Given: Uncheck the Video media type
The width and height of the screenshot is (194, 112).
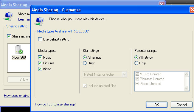Looking at the screenshot, I should click(40, 69).
